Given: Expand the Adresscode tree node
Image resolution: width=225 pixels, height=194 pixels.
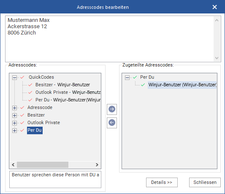Looking at the screenshot, I should click(x=14, y=108).
